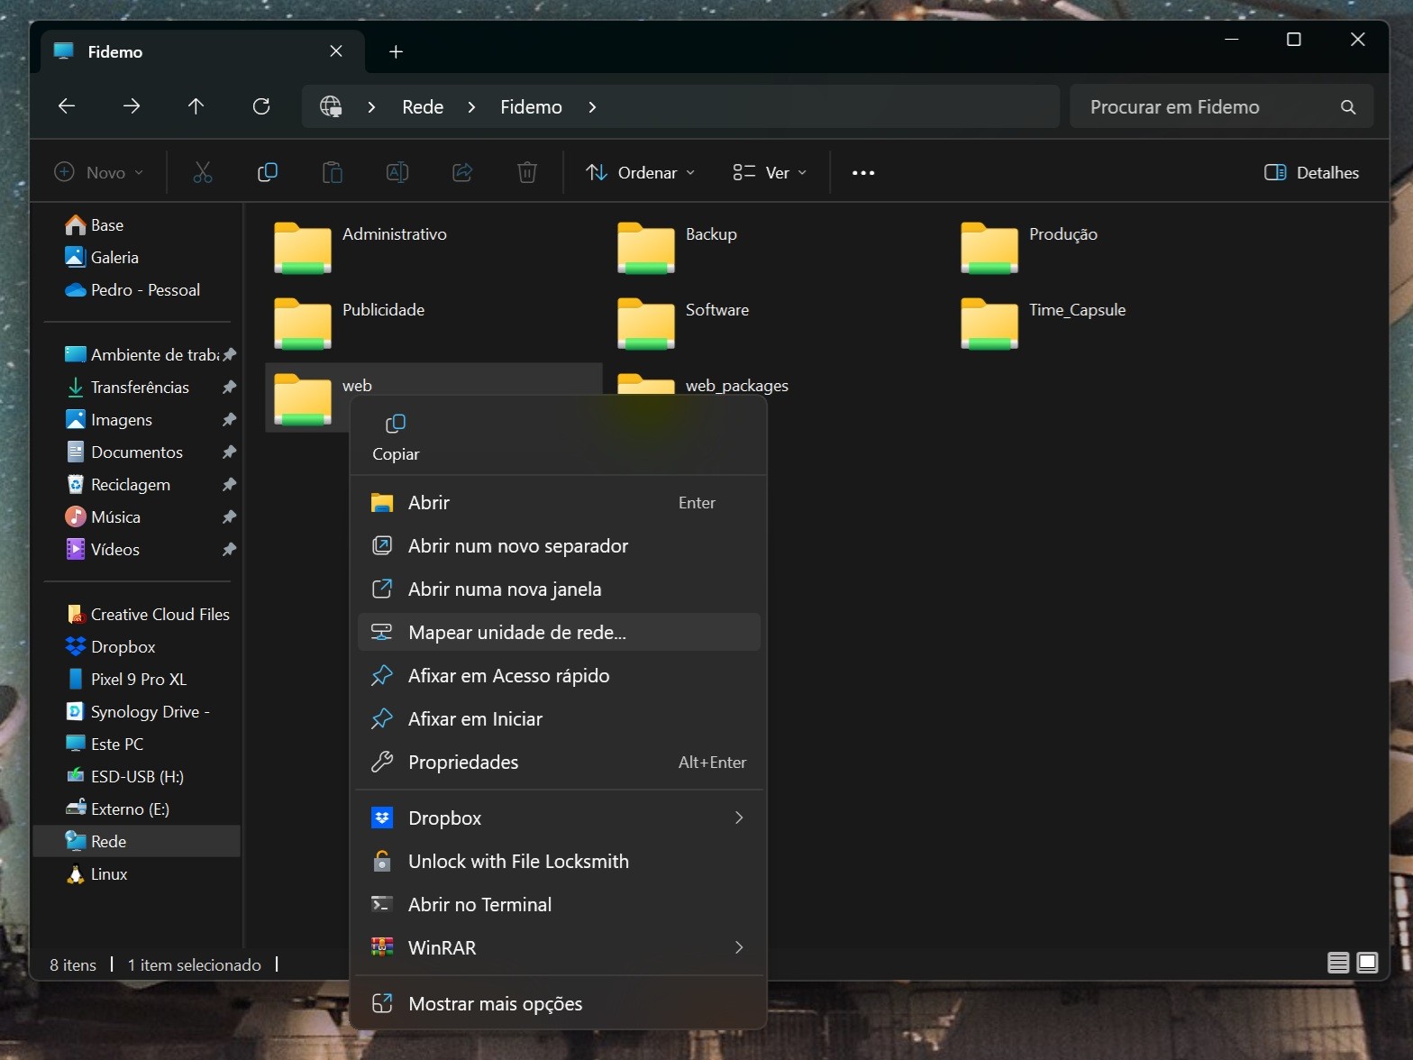Open the Ver view dropdown
Screen dimensions: 1413x1060
pyautogui.click(x=770, y=173)
